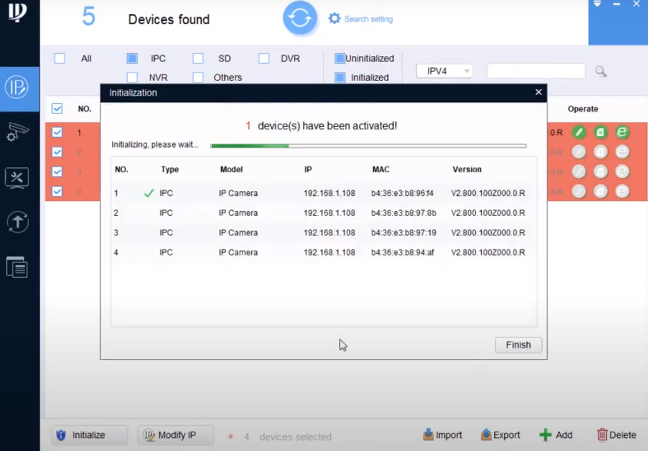Click Add to add a device
The image size is (648, 451).
(x=556, y=435)
